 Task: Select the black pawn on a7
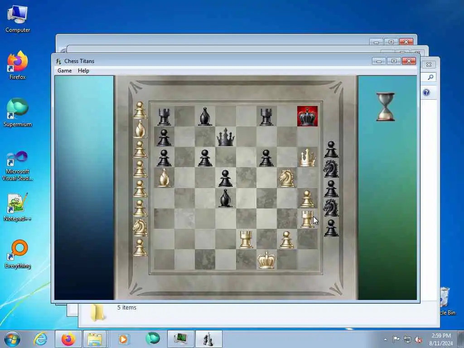click(x=164, y=137)
